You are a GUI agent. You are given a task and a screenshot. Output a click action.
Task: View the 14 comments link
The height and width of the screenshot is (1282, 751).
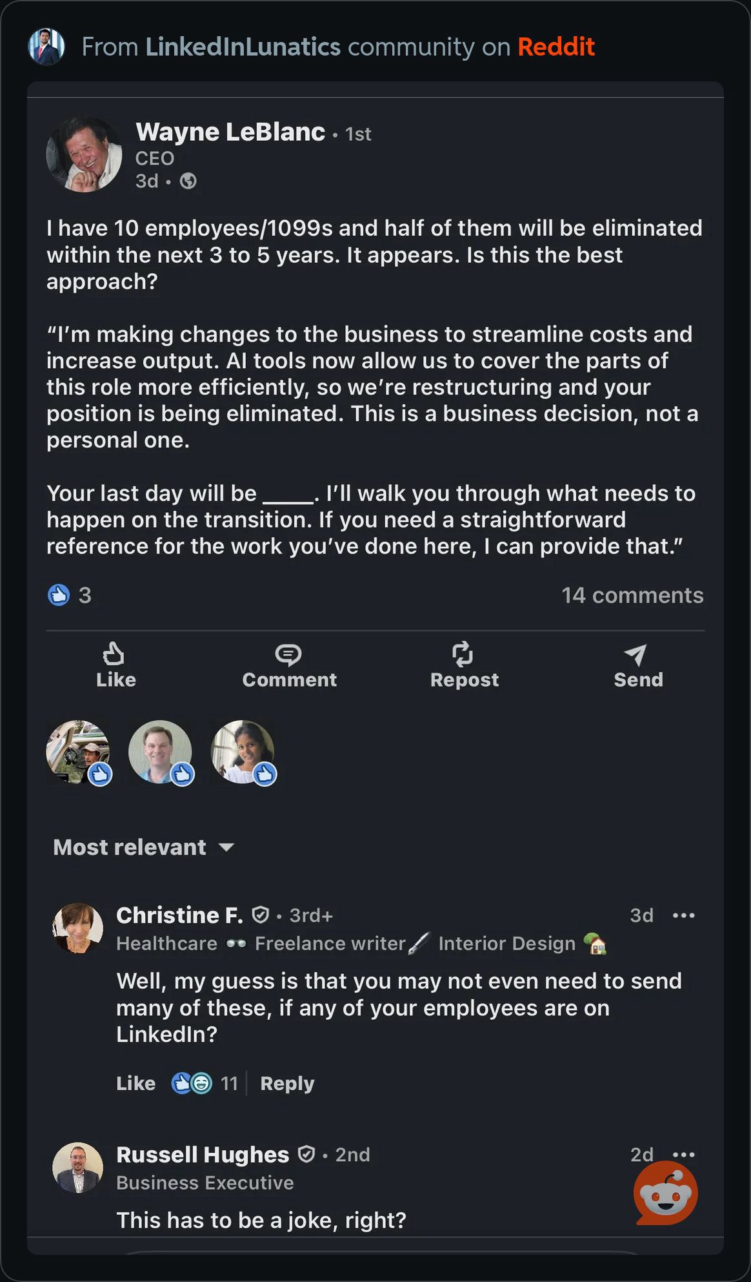632,595
